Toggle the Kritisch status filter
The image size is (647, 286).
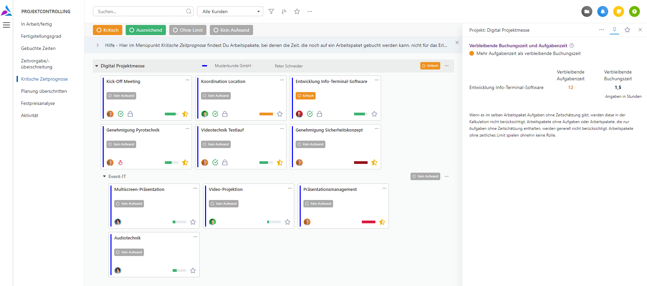pos(107,30)
